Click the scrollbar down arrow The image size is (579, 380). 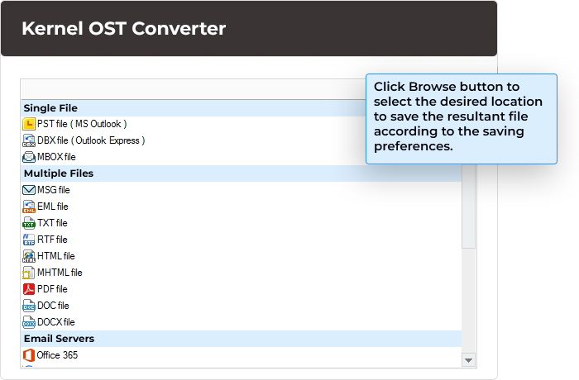(469, 360)
